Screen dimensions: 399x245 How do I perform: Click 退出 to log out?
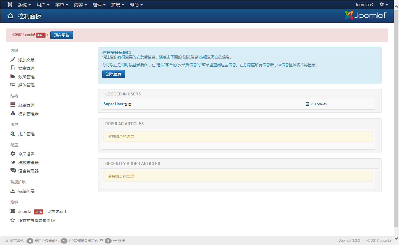pyautogui.click(x=119, y=241)
